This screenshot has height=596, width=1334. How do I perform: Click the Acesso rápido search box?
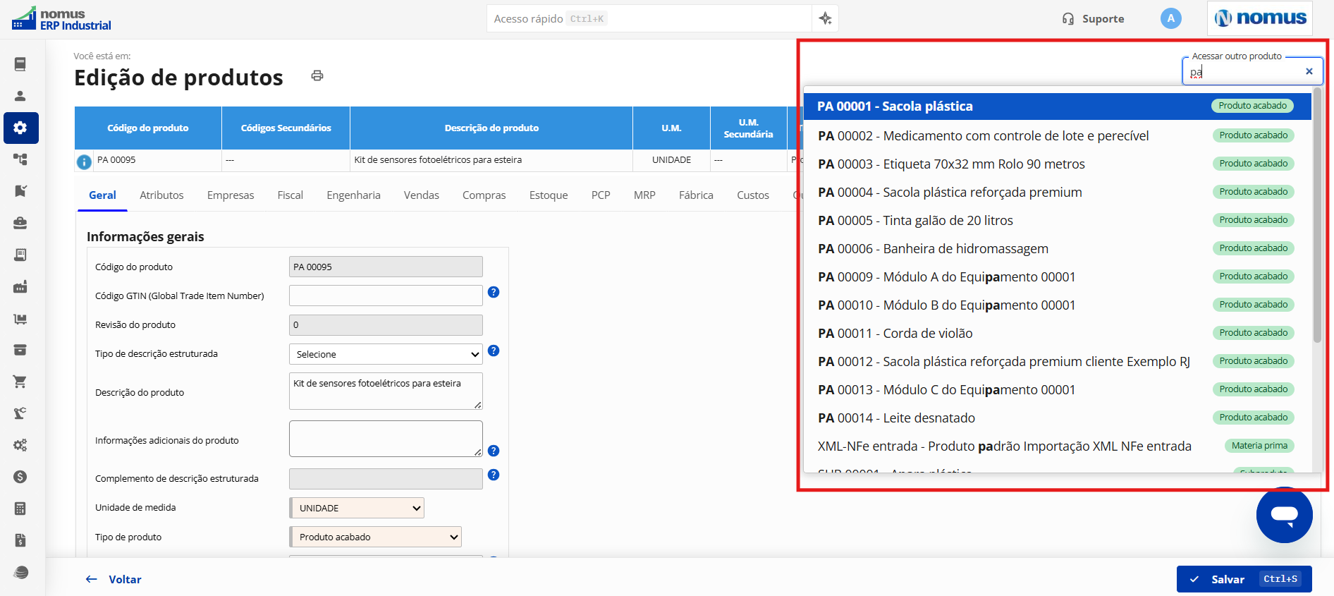(x=649, y=18)
